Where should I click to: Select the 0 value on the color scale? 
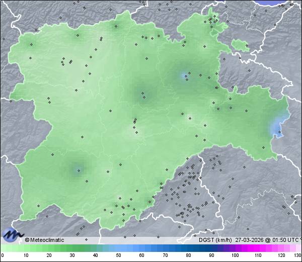(x=2, y=255)
